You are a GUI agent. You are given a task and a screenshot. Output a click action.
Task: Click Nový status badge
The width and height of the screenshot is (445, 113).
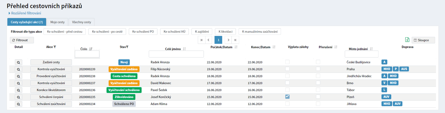coord(124,62)
